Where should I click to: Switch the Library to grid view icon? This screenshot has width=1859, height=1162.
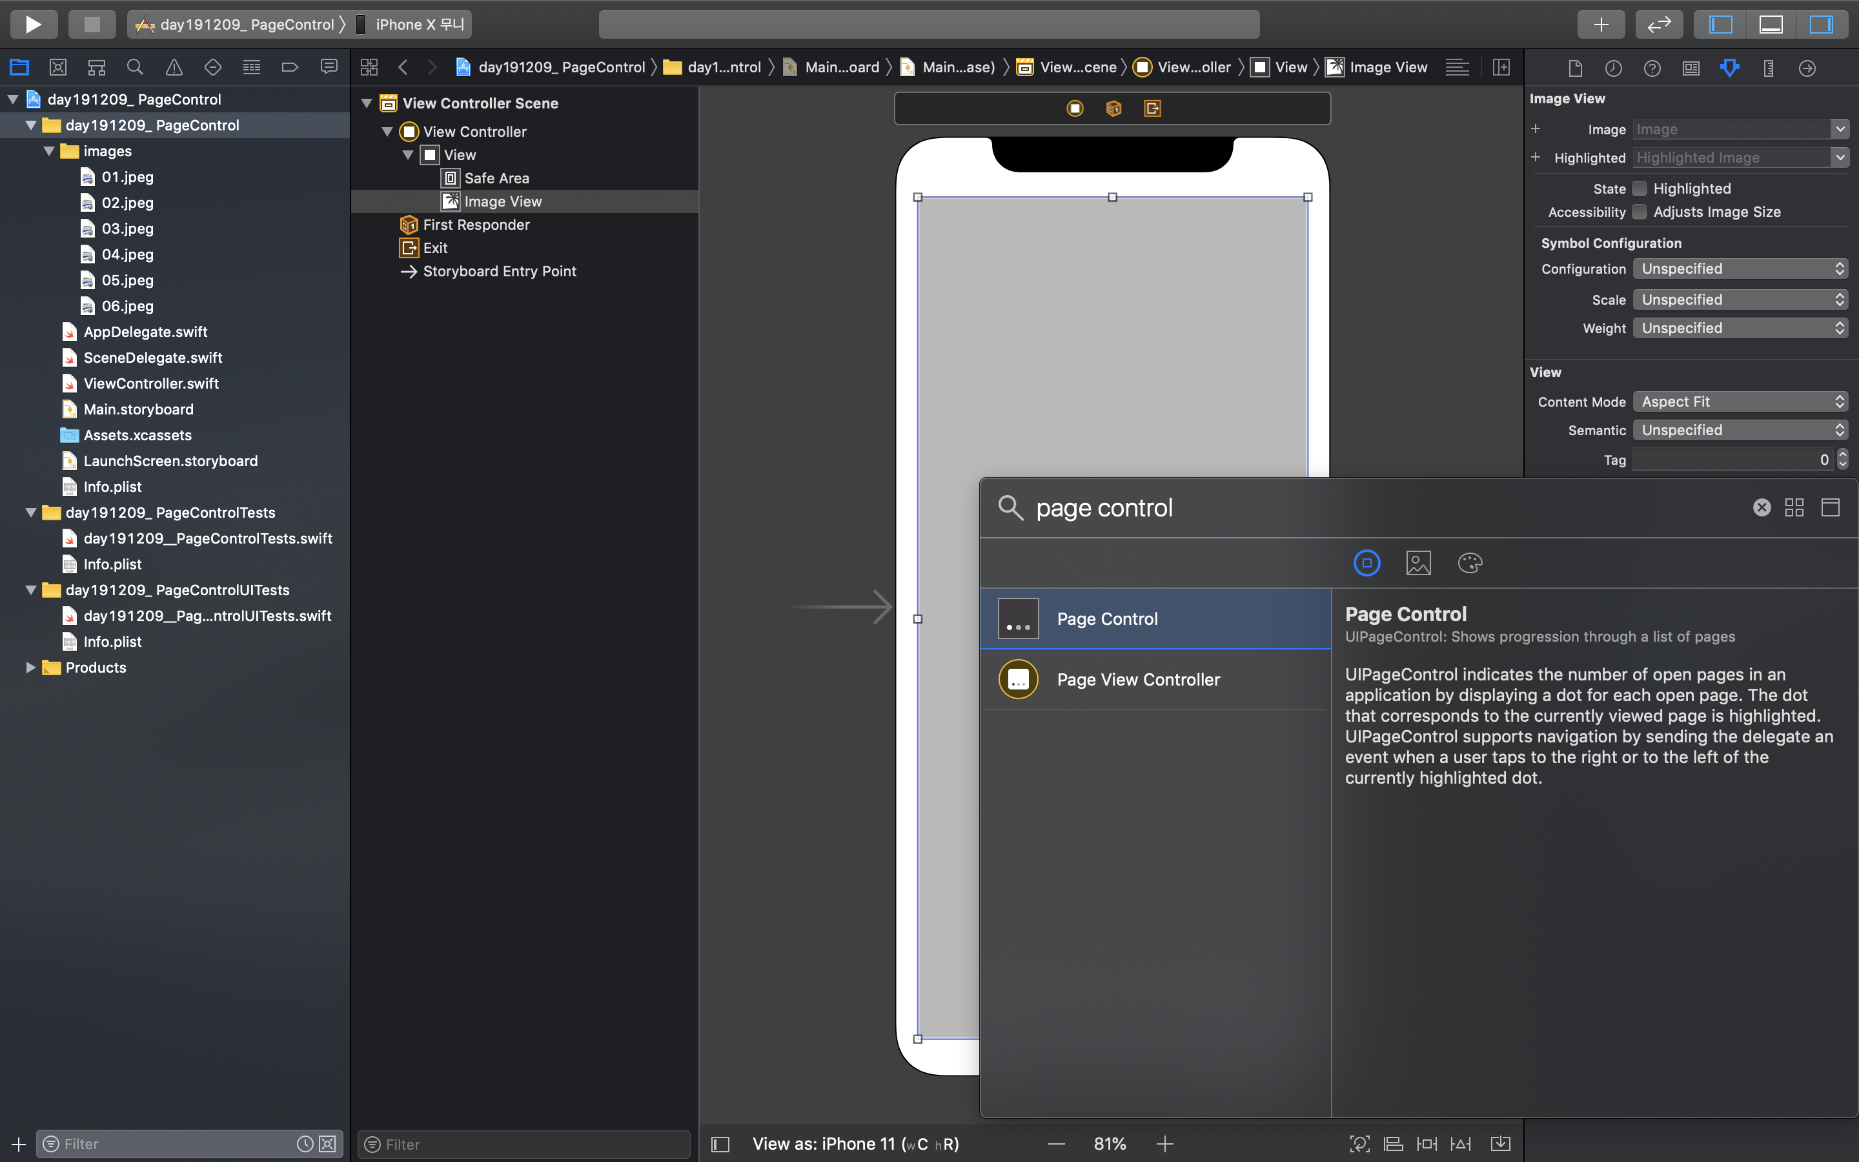tap(1794, 507)
